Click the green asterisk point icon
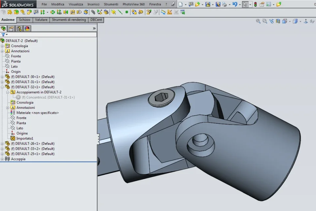 [x=127, y=12]
